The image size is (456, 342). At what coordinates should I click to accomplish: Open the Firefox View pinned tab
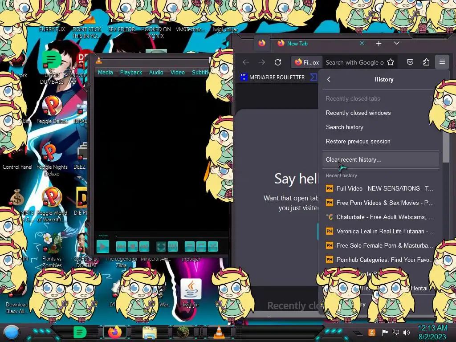pyautogui.click(x=262, y=43)
